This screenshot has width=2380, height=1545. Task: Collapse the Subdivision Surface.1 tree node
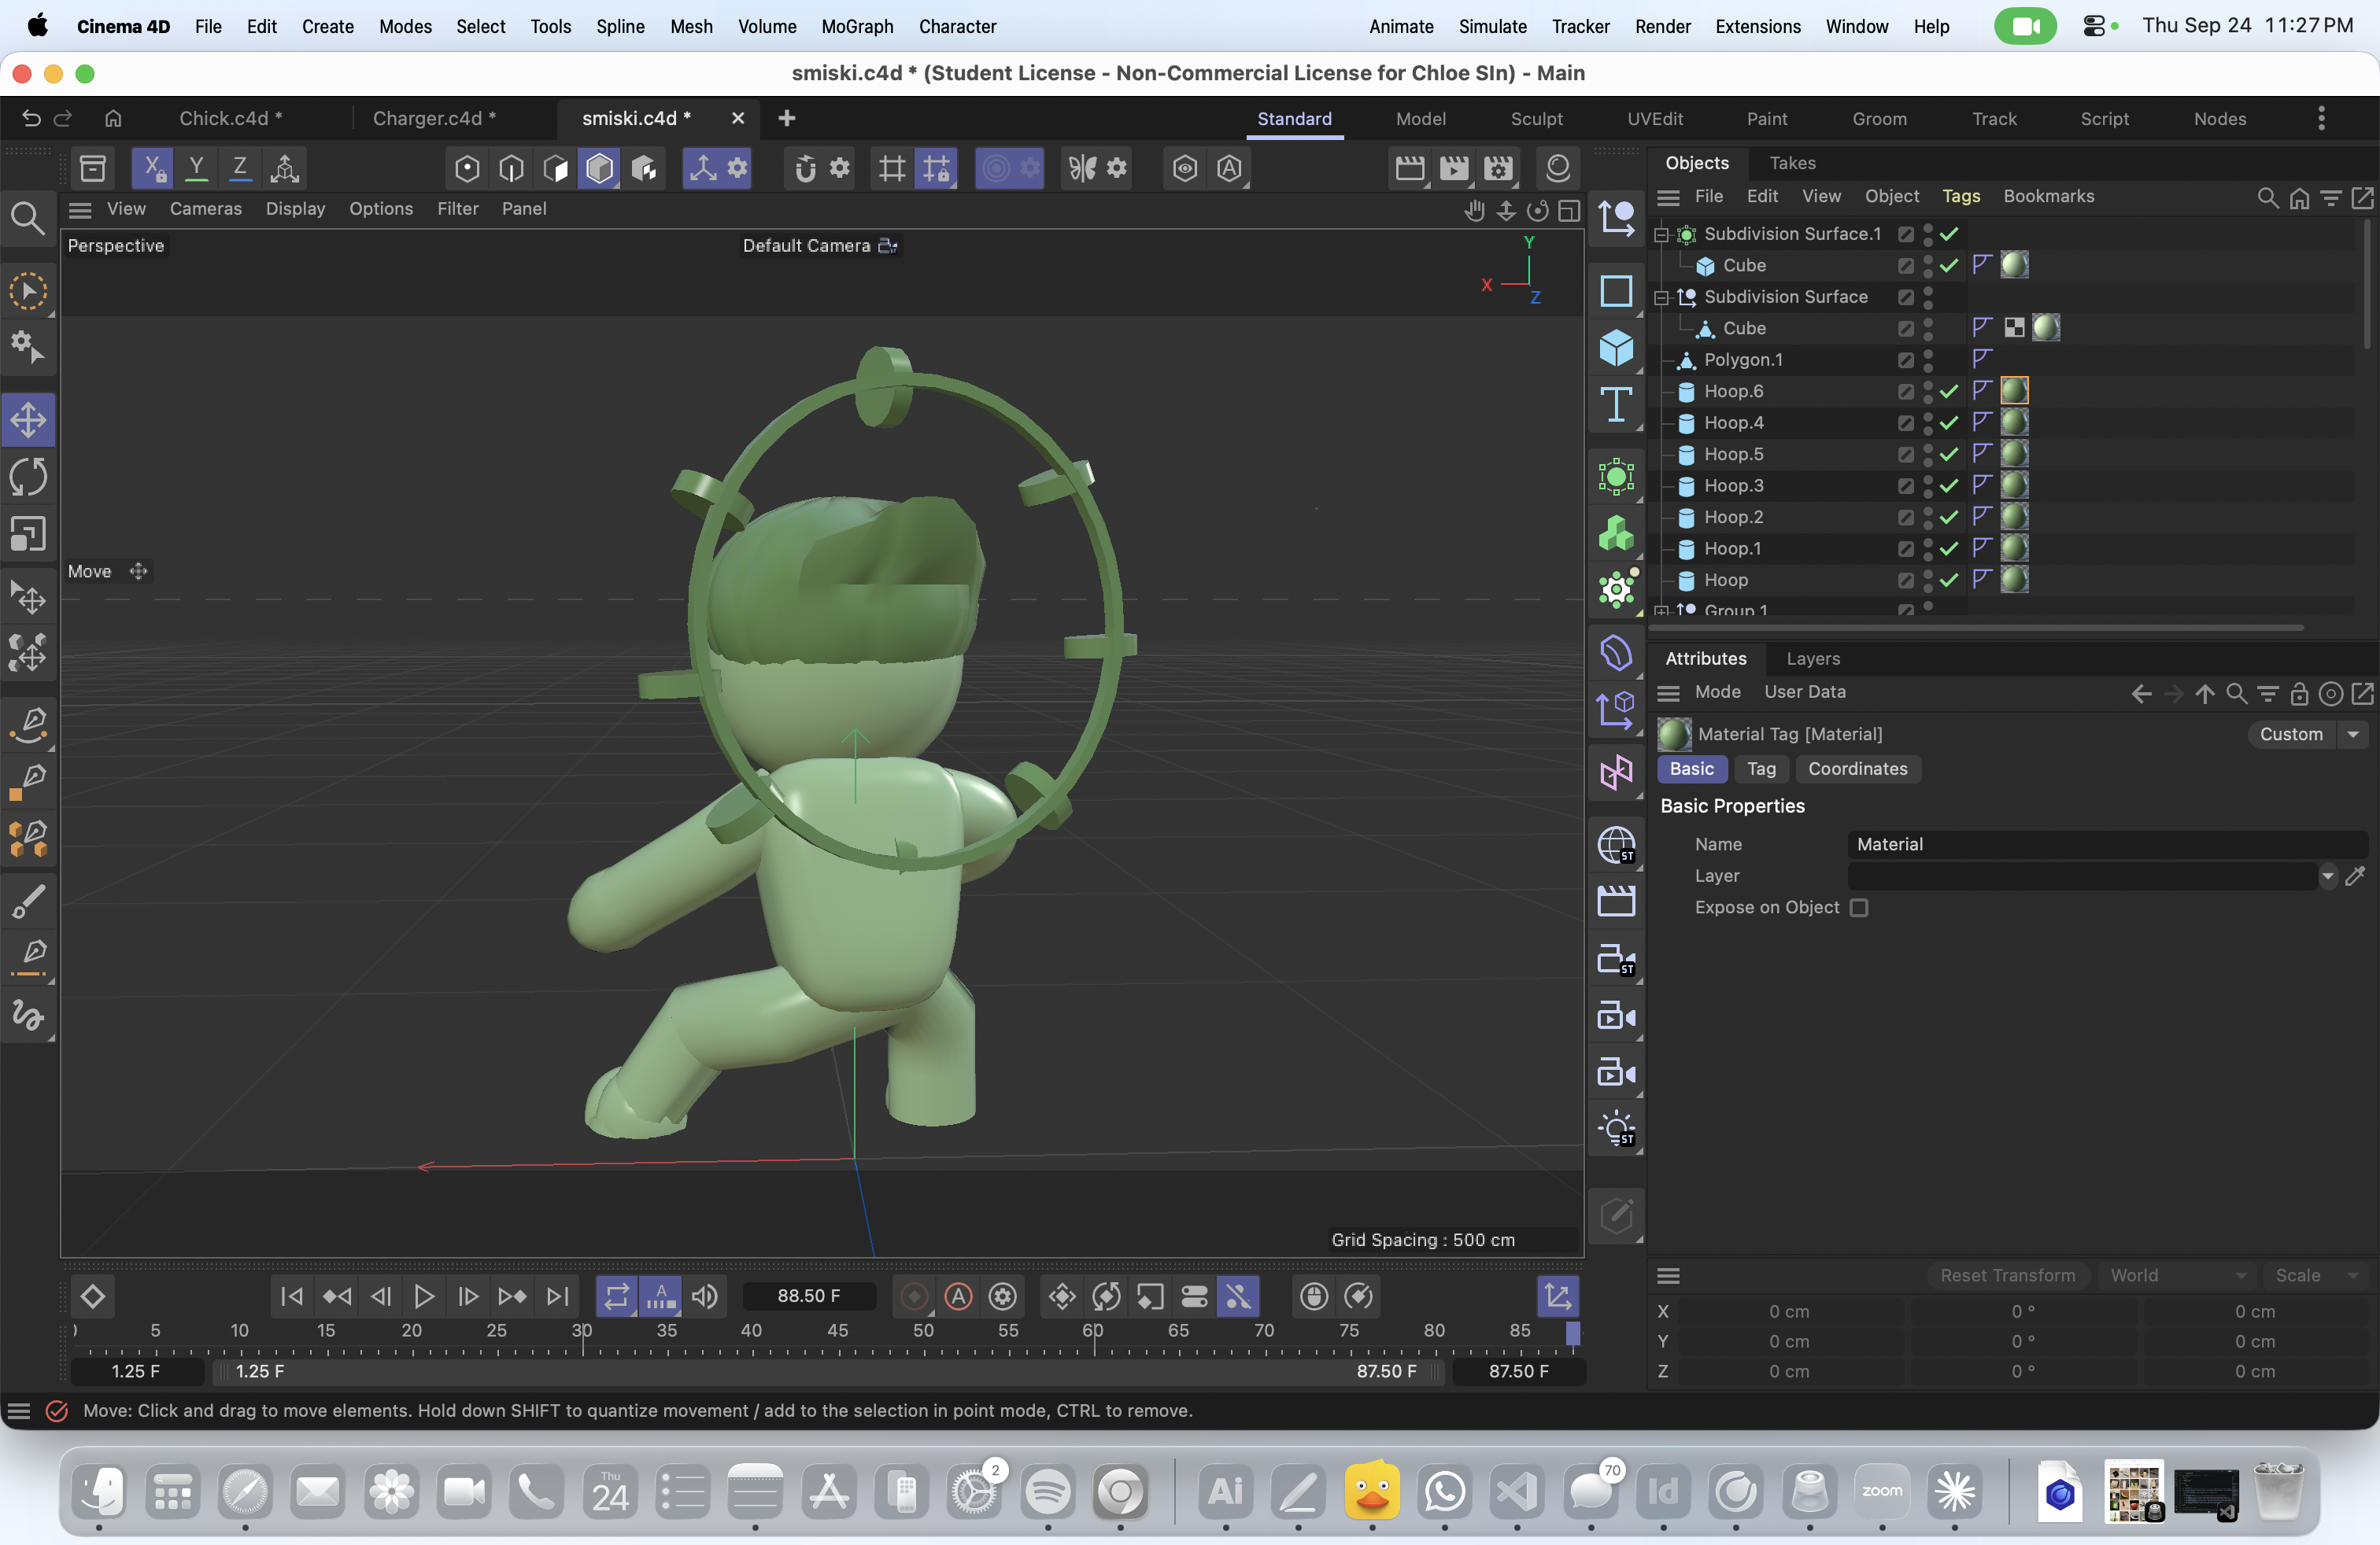1661,234
